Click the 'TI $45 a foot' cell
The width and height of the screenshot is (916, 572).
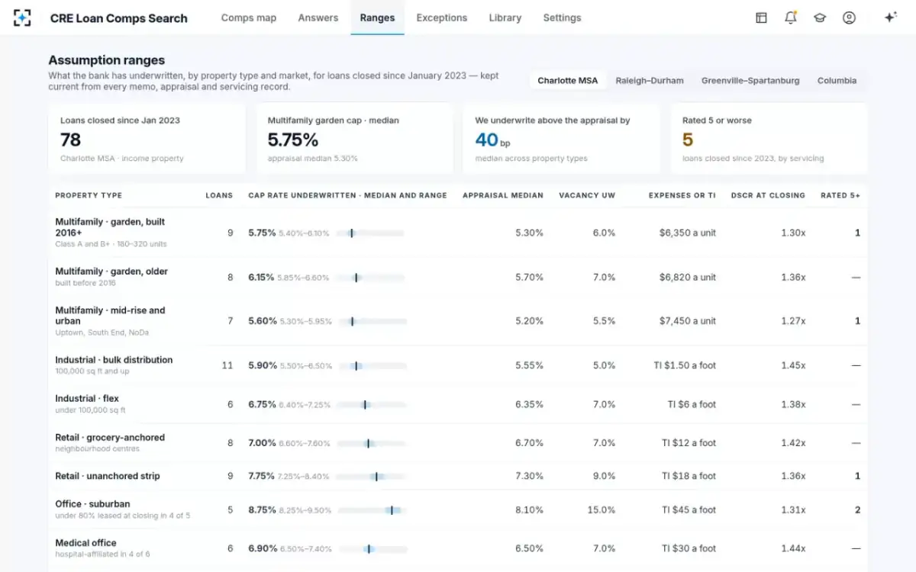(689, 510)
